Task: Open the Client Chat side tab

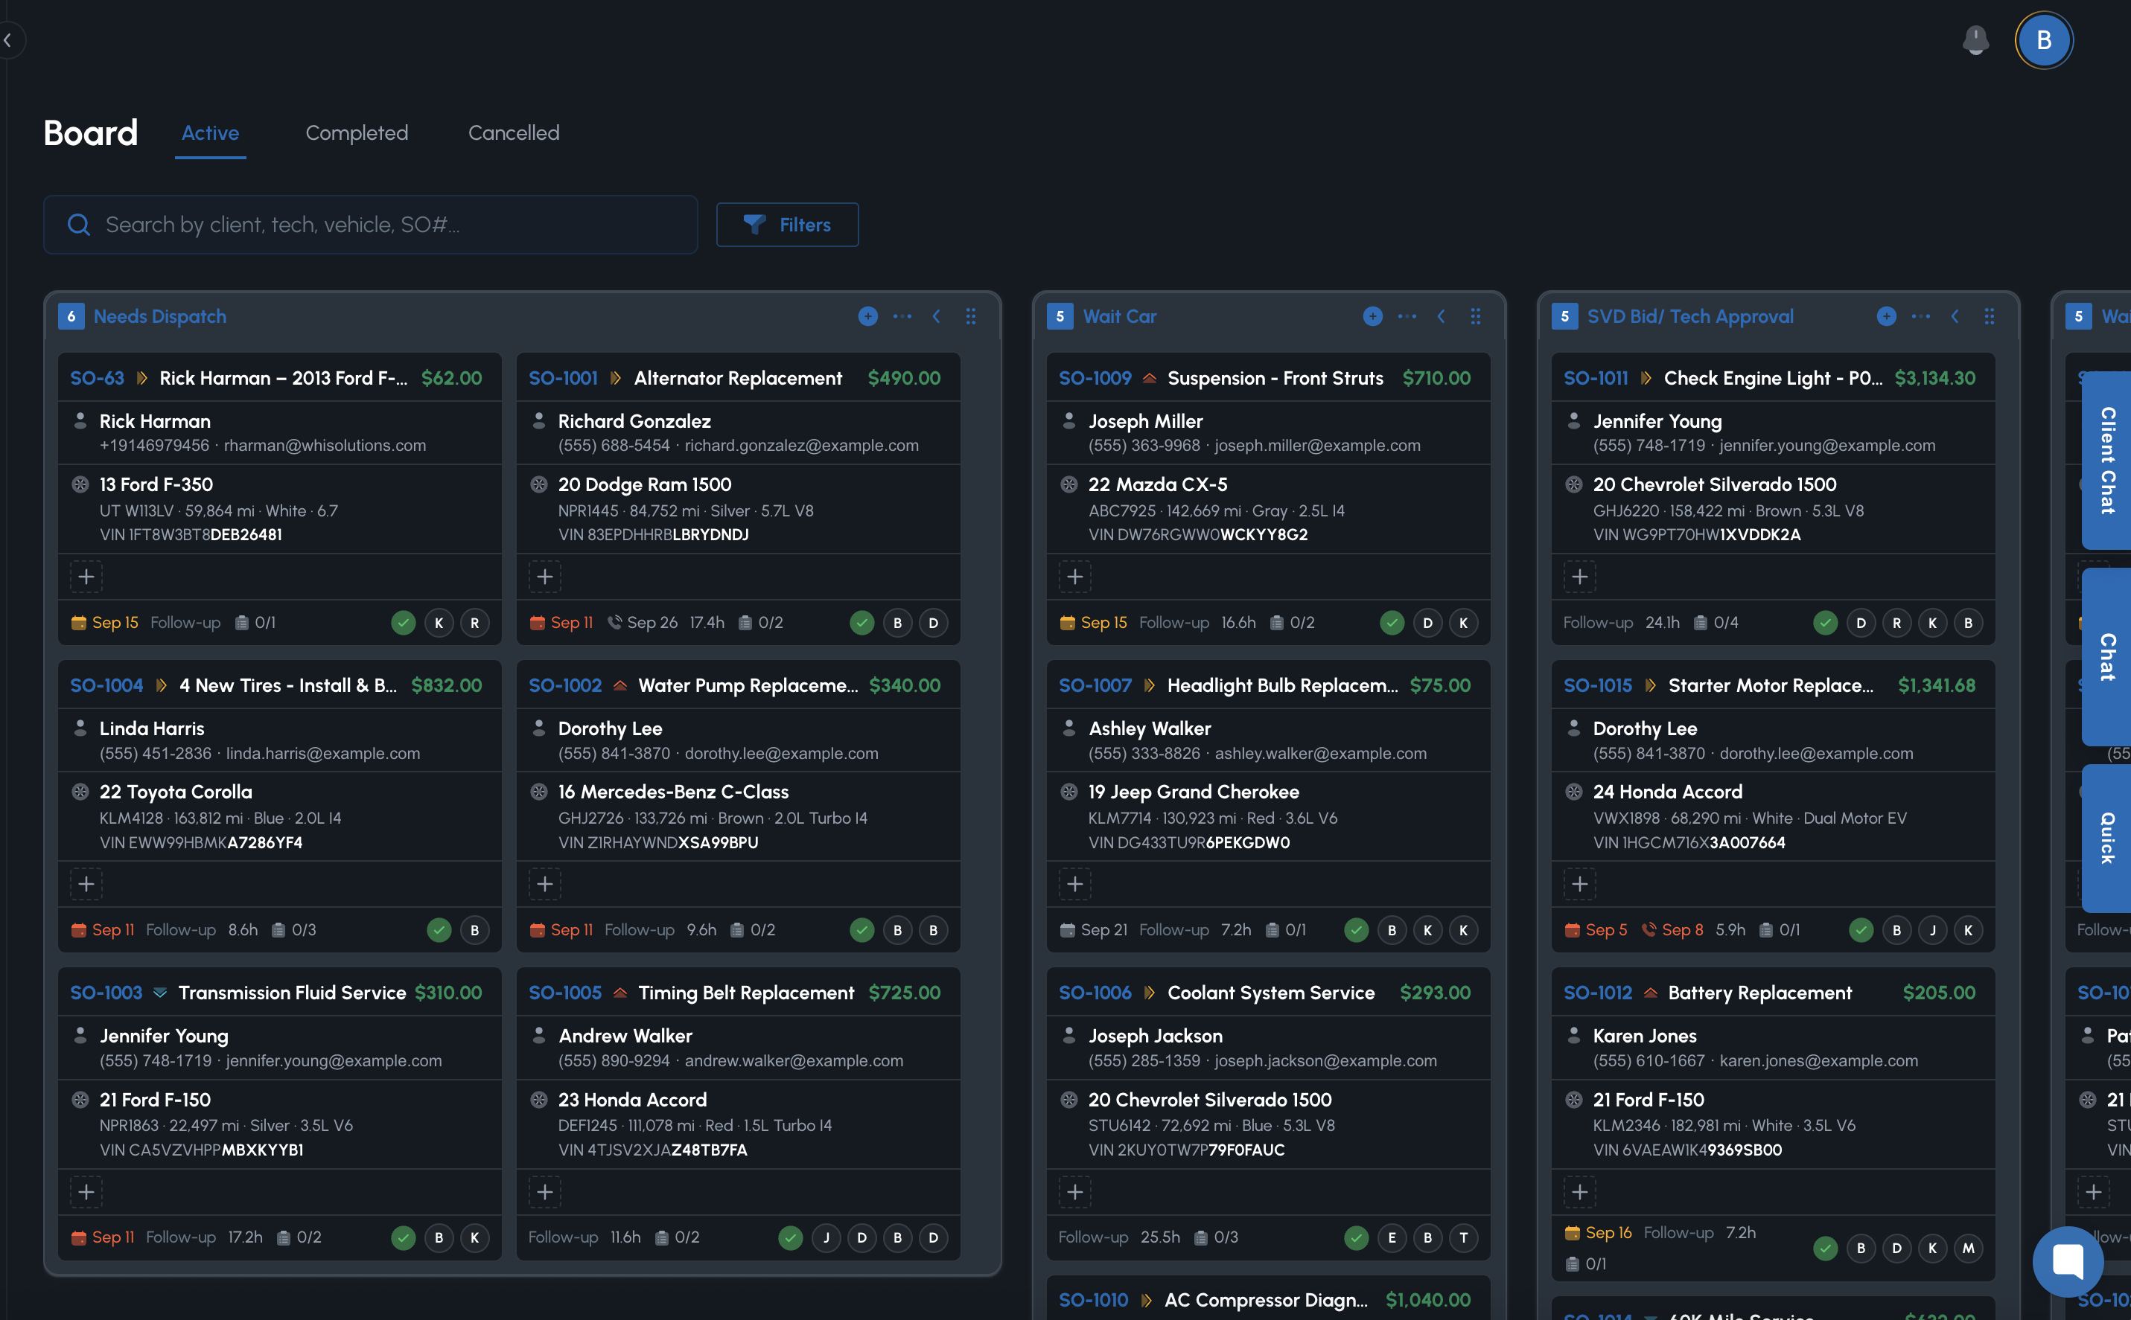Action: (2106, 460)
